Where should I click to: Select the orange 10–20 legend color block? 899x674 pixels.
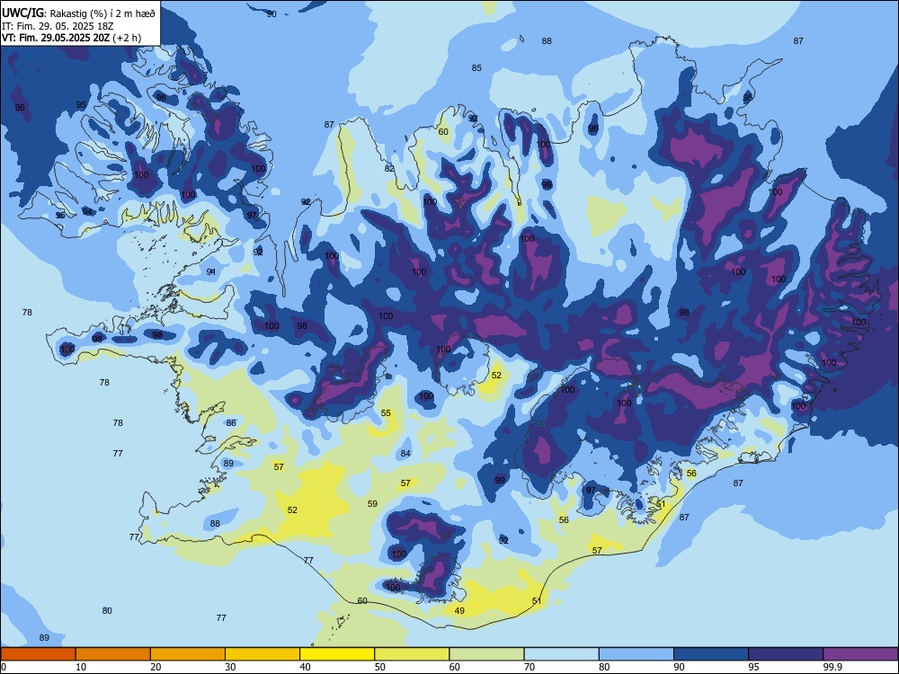(113, 654)
